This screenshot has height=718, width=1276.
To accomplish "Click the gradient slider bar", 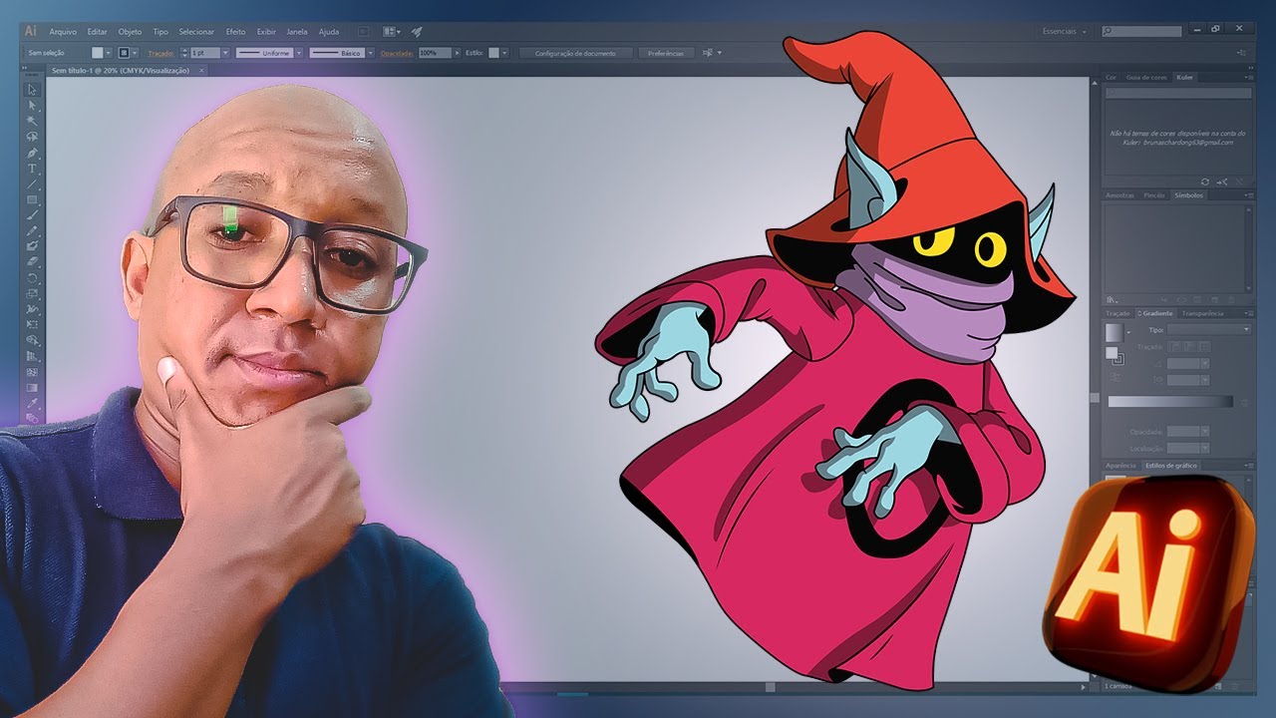I will pyautogui.click(x=1170, y=401).
